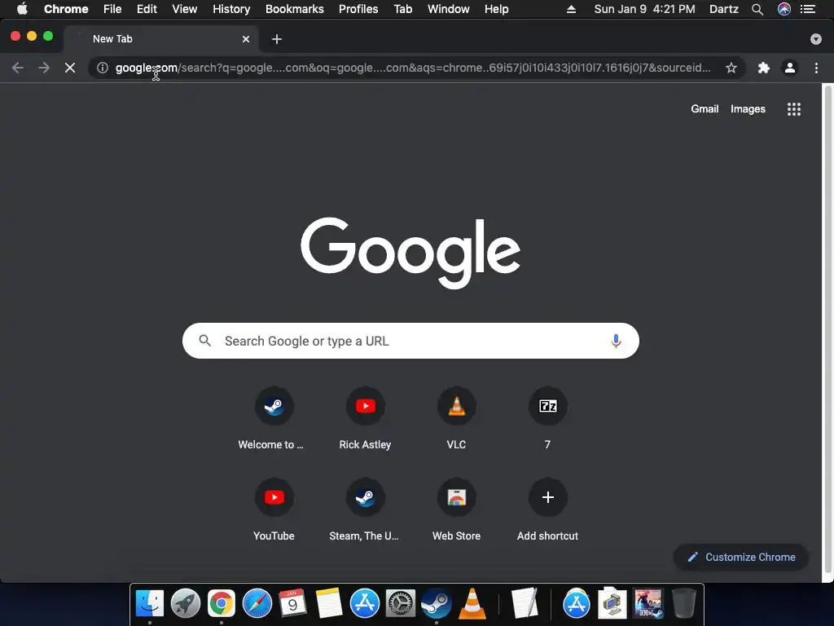
Task: Open the Apple menu
Action: [22, 9]
